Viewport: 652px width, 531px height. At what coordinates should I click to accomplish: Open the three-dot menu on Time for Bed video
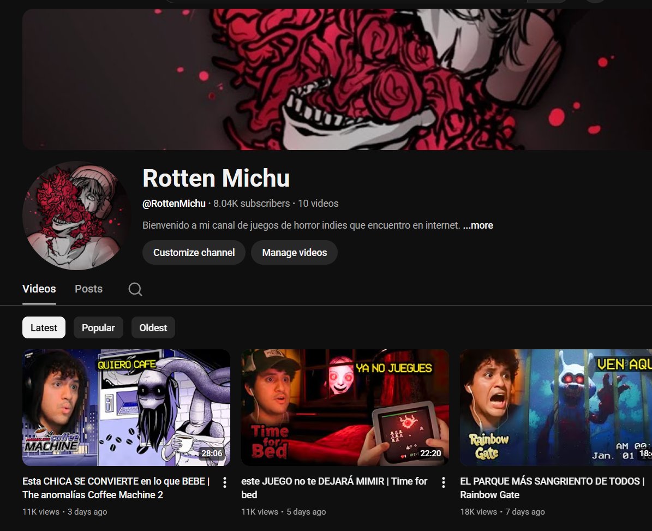[443, 483]
